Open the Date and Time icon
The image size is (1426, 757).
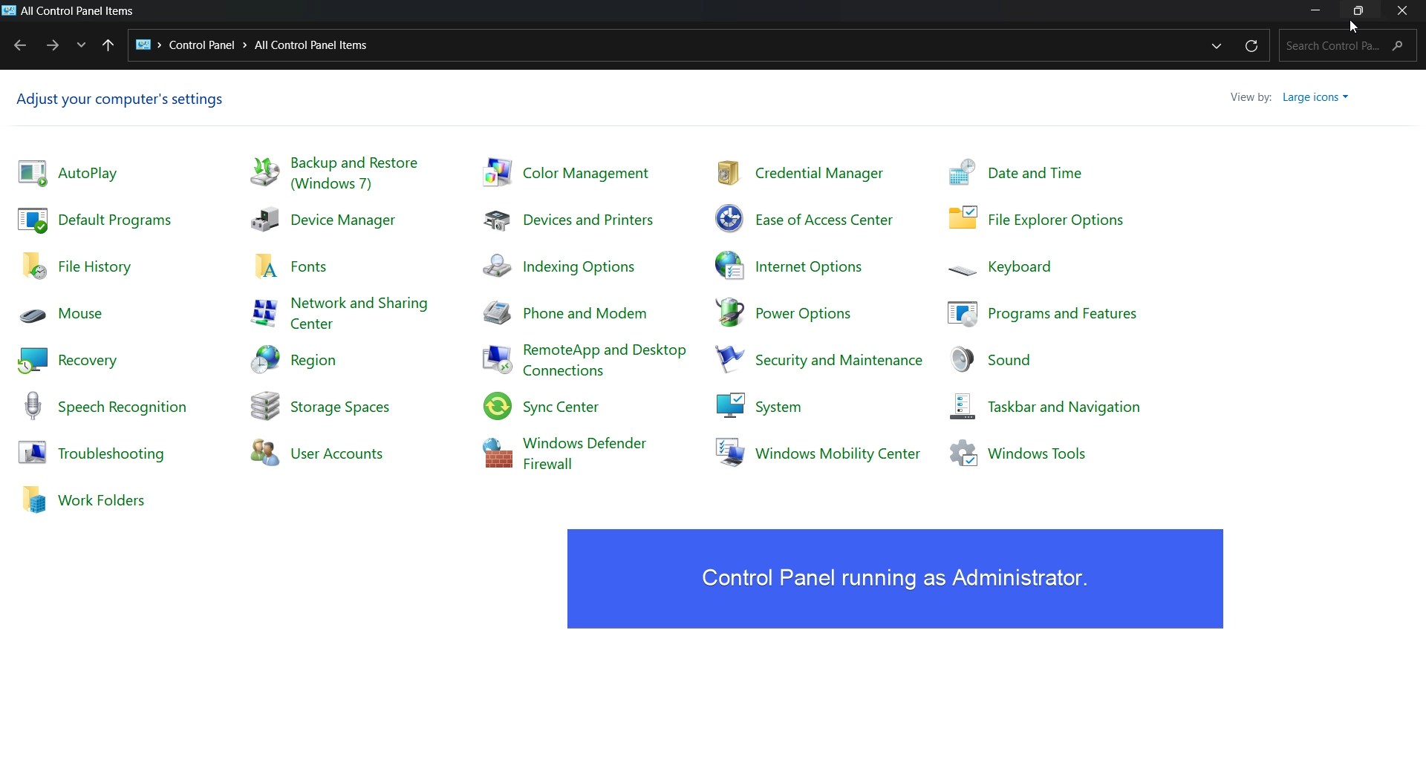click(x=963, y=174)
